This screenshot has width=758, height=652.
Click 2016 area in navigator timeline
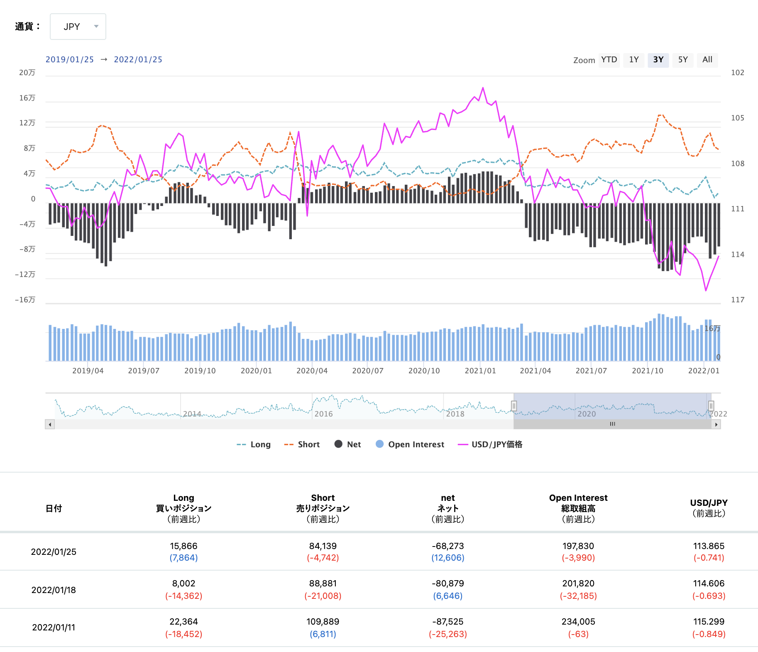click(x=324, y=414)
